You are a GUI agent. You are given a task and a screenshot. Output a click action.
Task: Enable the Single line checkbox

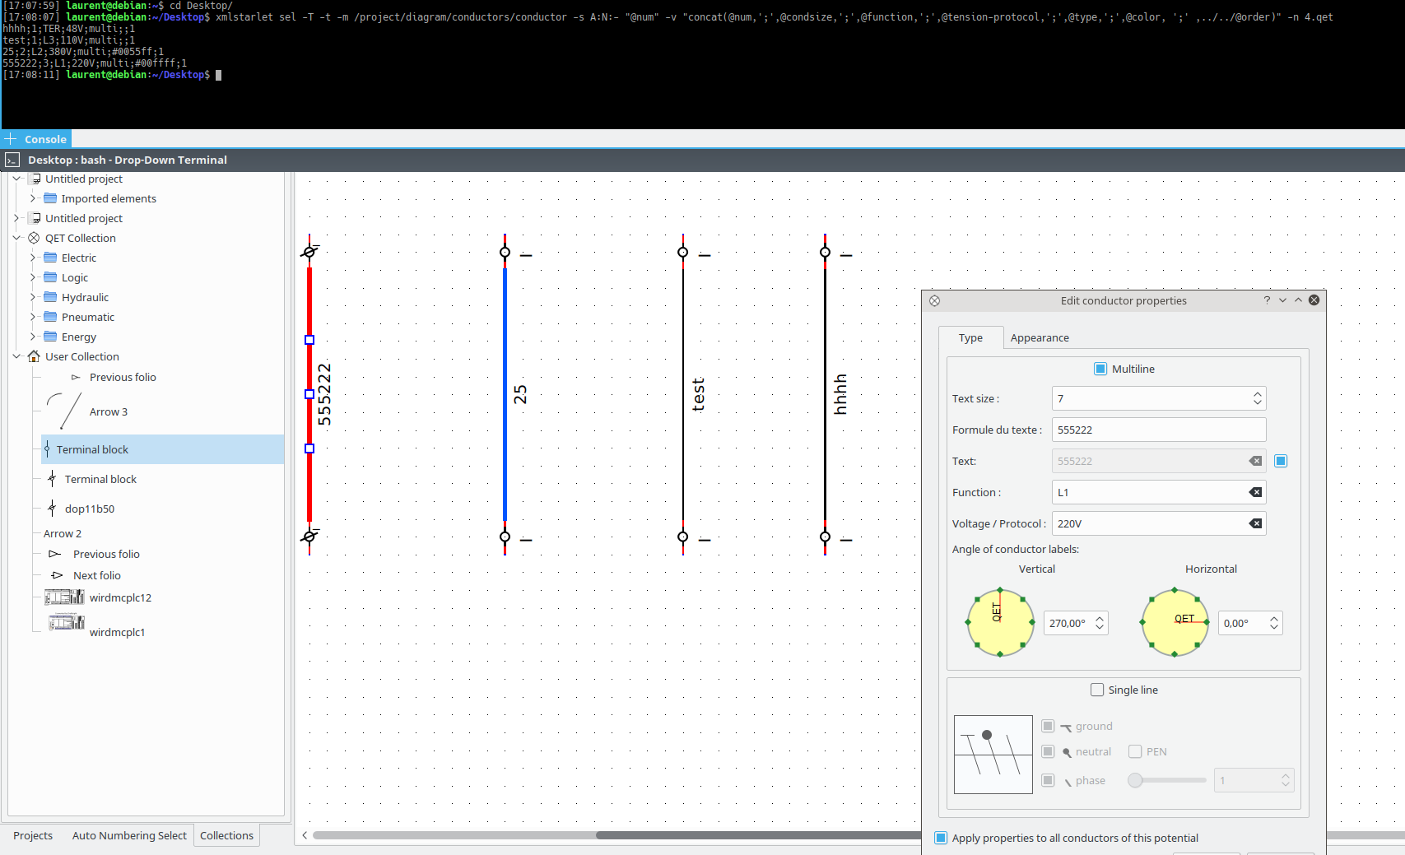(x=1097, y=690)
